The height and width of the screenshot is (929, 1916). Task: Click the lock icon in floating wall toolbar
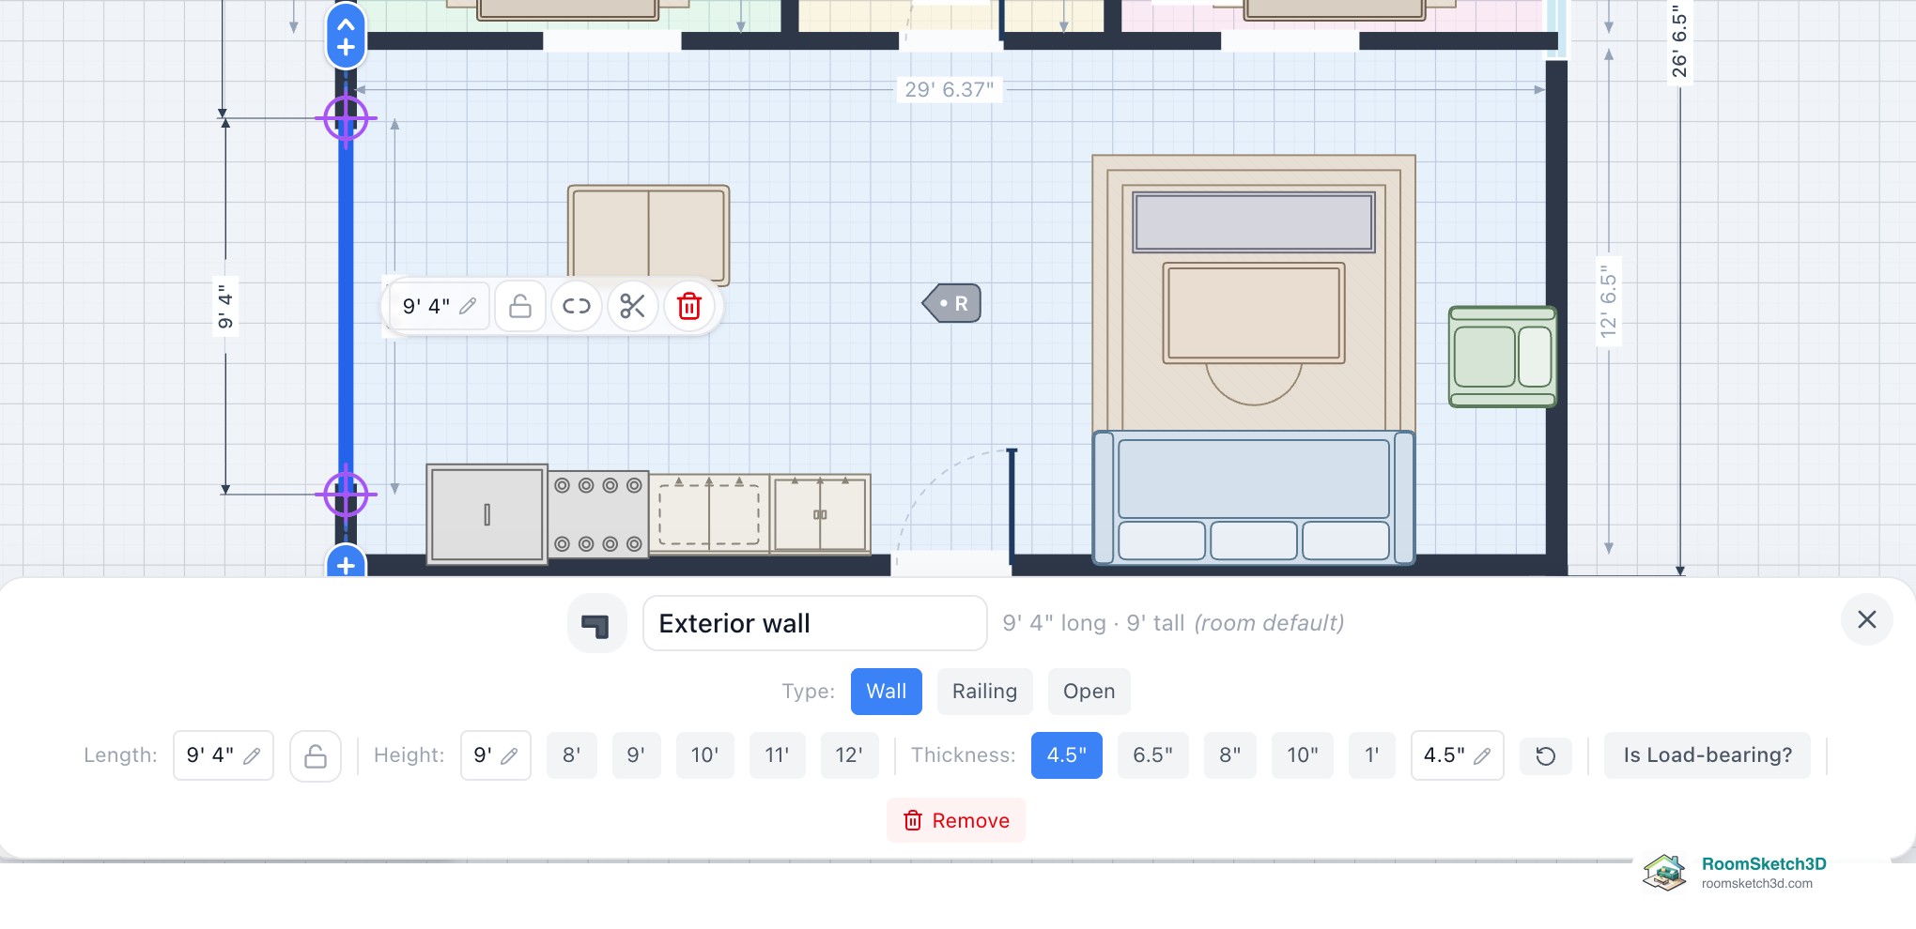coord(520,306)
